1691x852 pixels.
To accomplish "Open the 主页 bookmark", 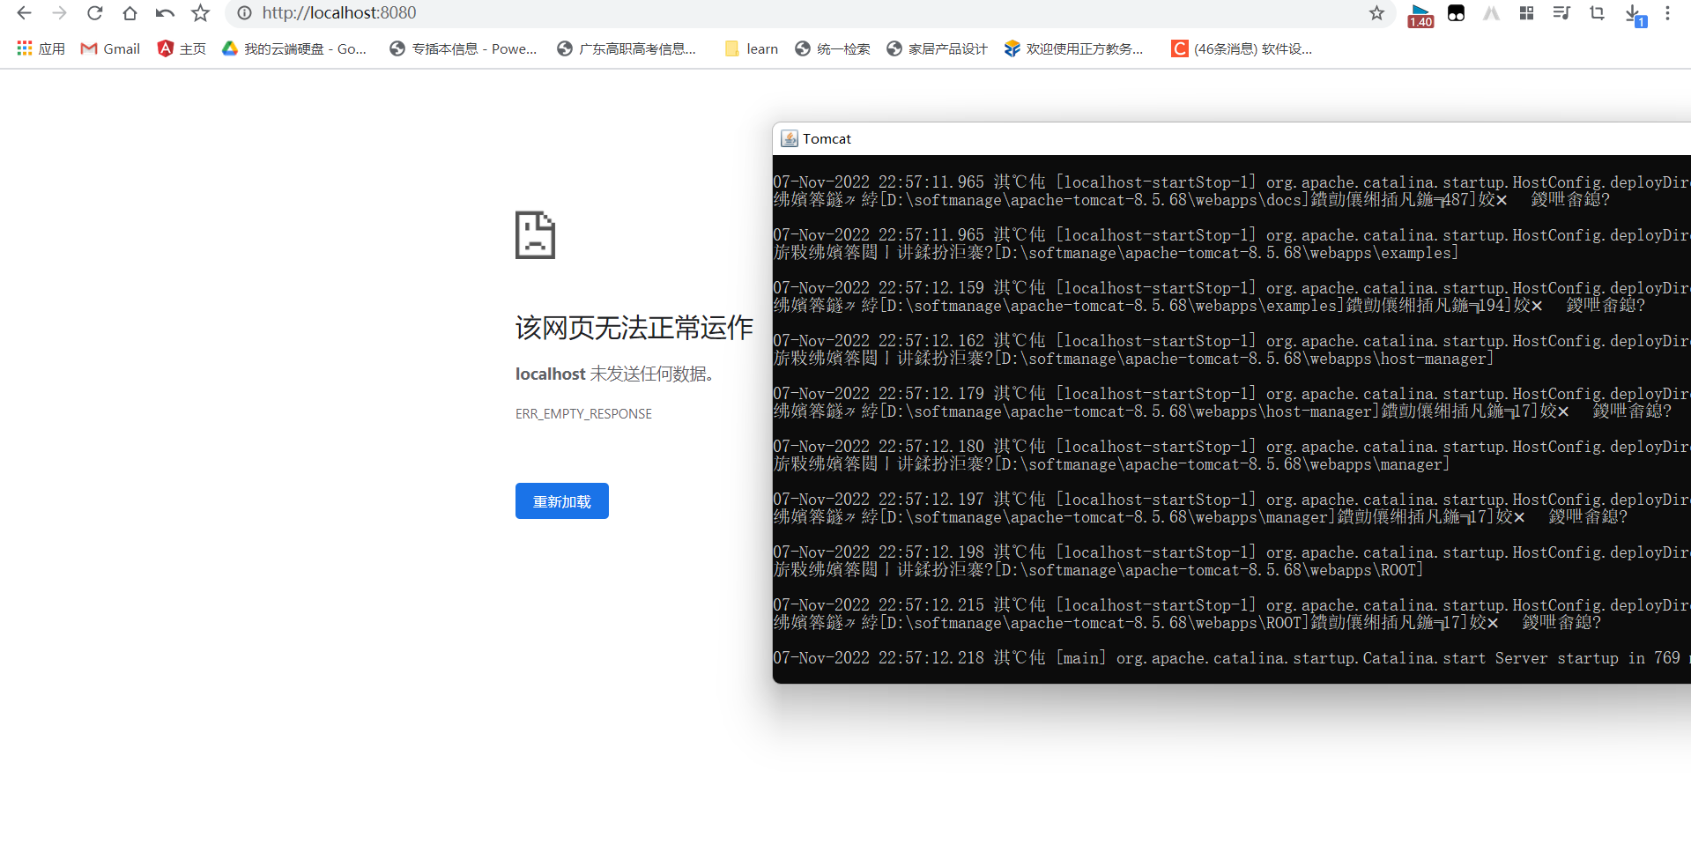I will 182,48.
